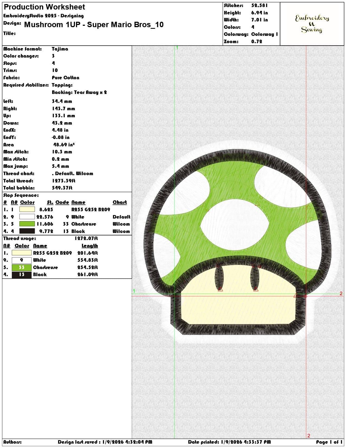Viewport: 346px width, 448px height.
Task: Click the Design last saved timestamp
Action: click(x=105, y=442)
